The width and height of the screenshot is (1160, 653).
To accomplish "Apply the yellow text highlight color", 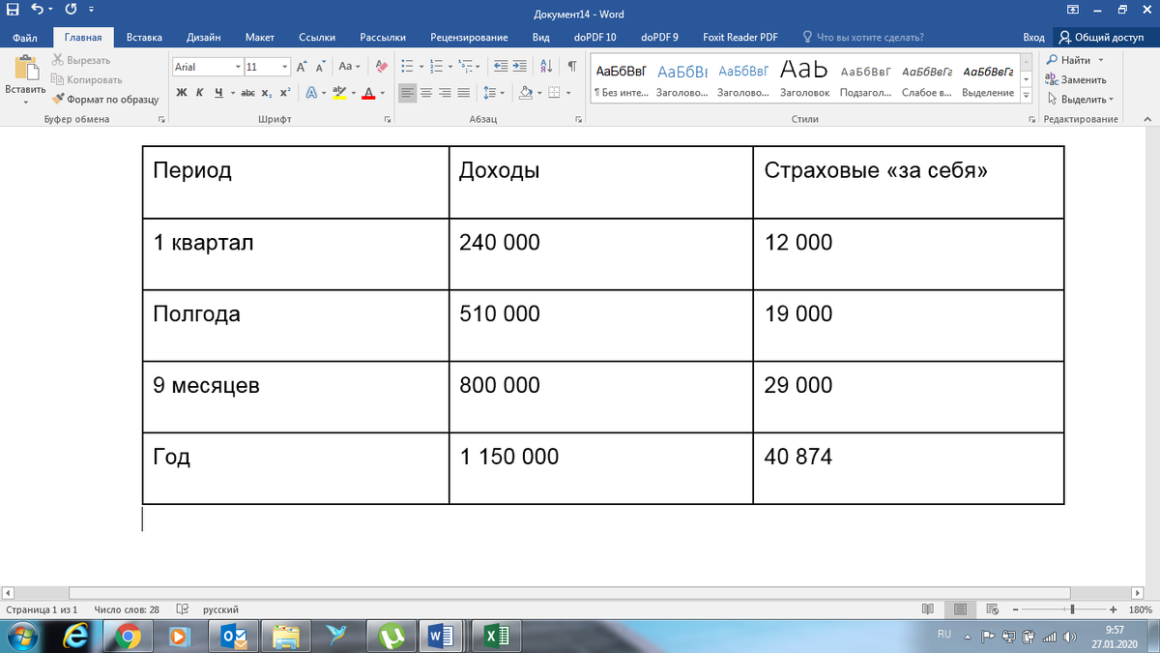I will point(338,93).
